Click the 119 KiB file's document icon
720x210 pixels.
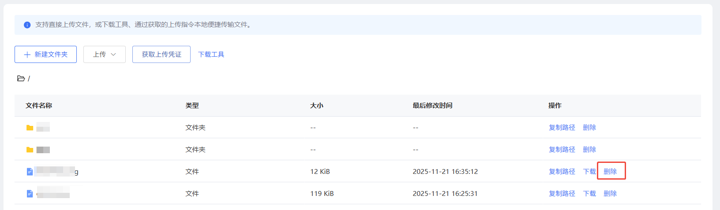pyautogui.click(x=30, y=194)
